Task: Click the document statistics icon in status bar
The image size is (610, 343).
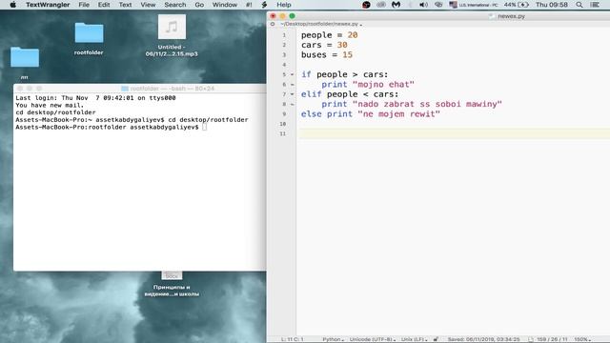Action: click(x=531, y=339)
